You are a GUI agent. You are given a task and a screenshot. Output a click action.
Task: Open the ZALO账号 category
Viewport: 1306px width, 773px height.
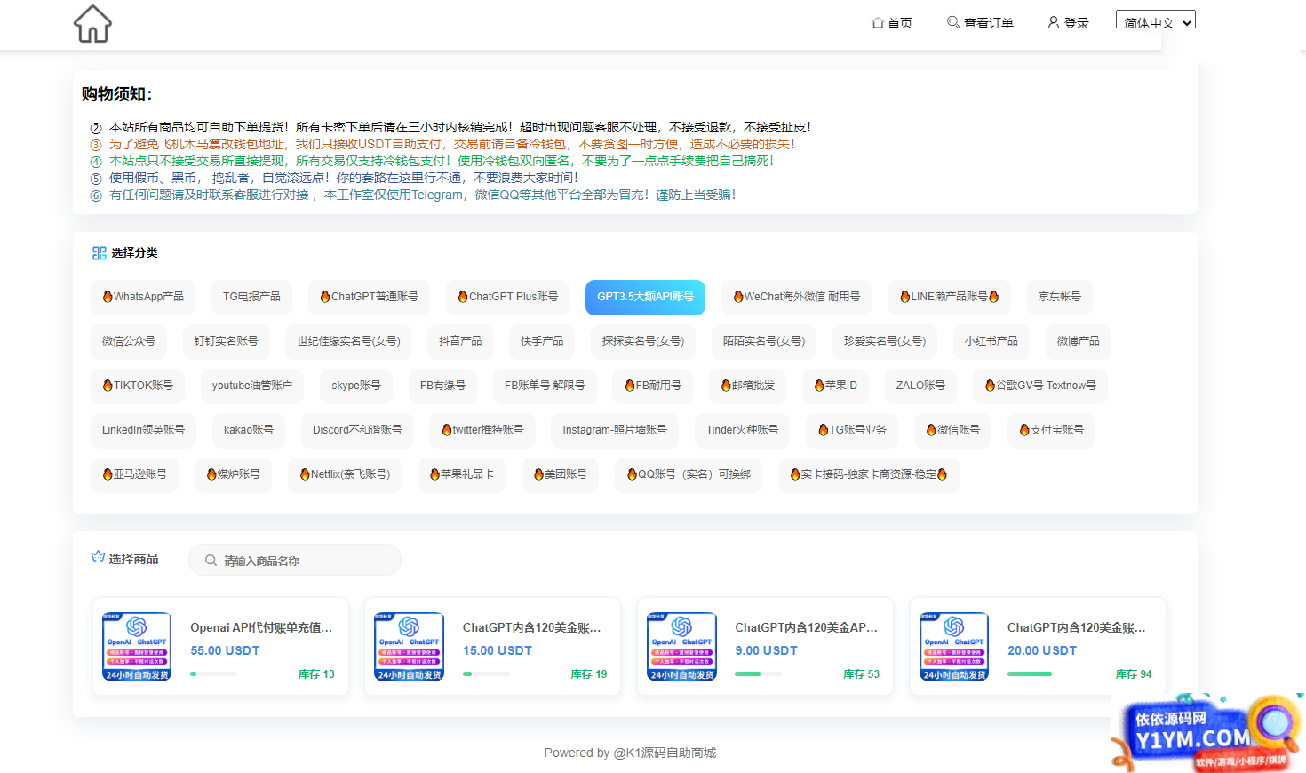tap(920, 386)
